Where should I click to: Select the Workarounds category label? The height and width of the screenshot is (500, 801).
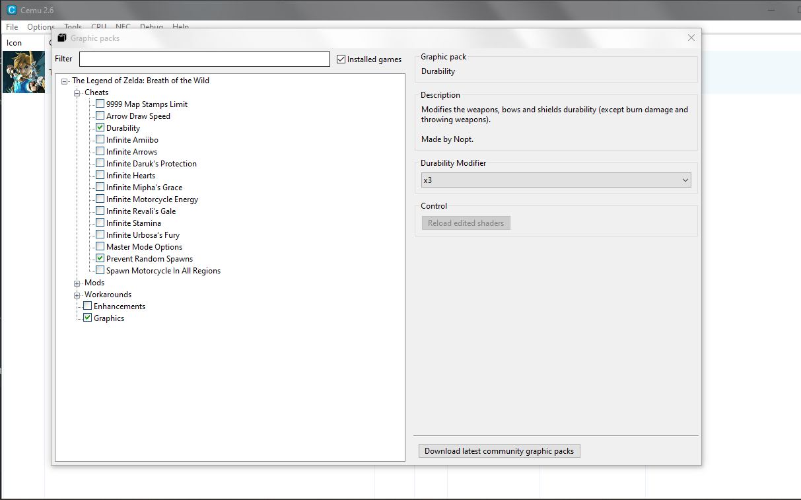pos(108,294)
